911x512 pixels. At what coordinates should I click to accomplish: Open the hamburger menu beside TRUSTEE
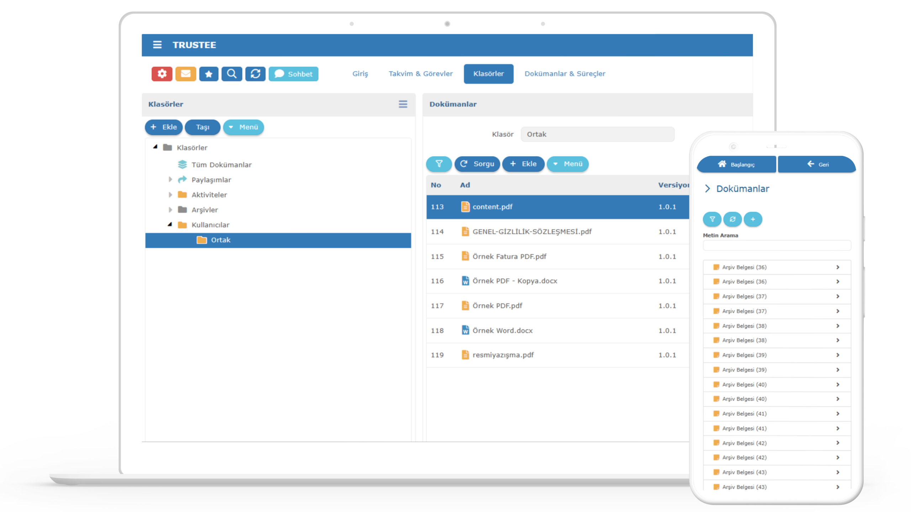click(x=157, y=45)
